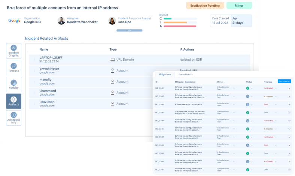Viewport: 295px width, 176px height.
Task: Click Deodatta Wandhekar's assignee avatar
Action: (x=61, y=21)
